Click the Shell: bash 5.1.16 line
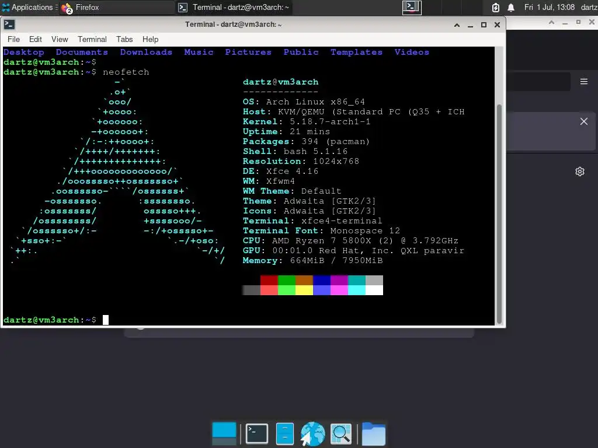 pos(295,151)
